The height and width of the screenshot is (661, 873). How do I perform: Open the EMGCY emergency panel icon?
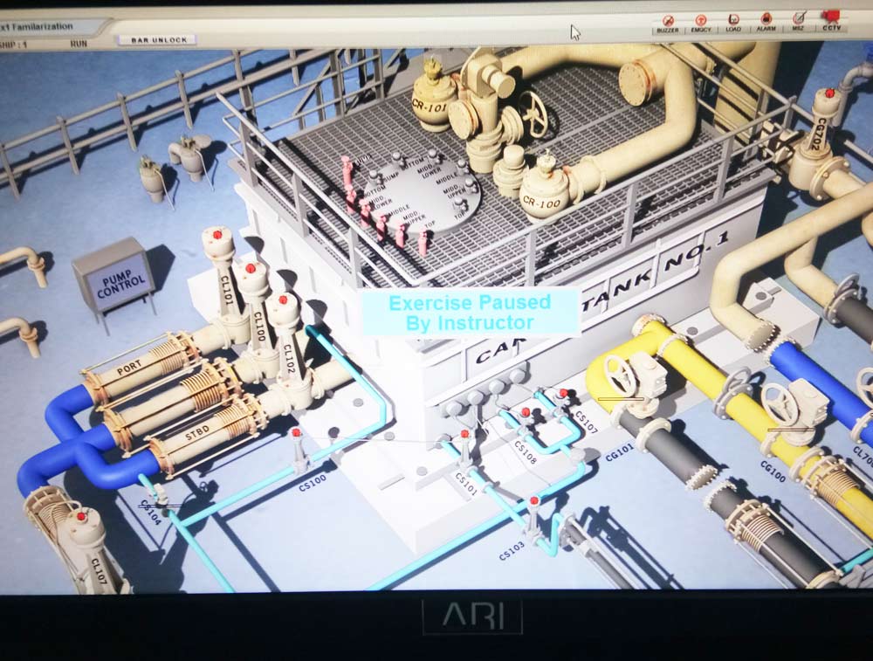[700, 22]
